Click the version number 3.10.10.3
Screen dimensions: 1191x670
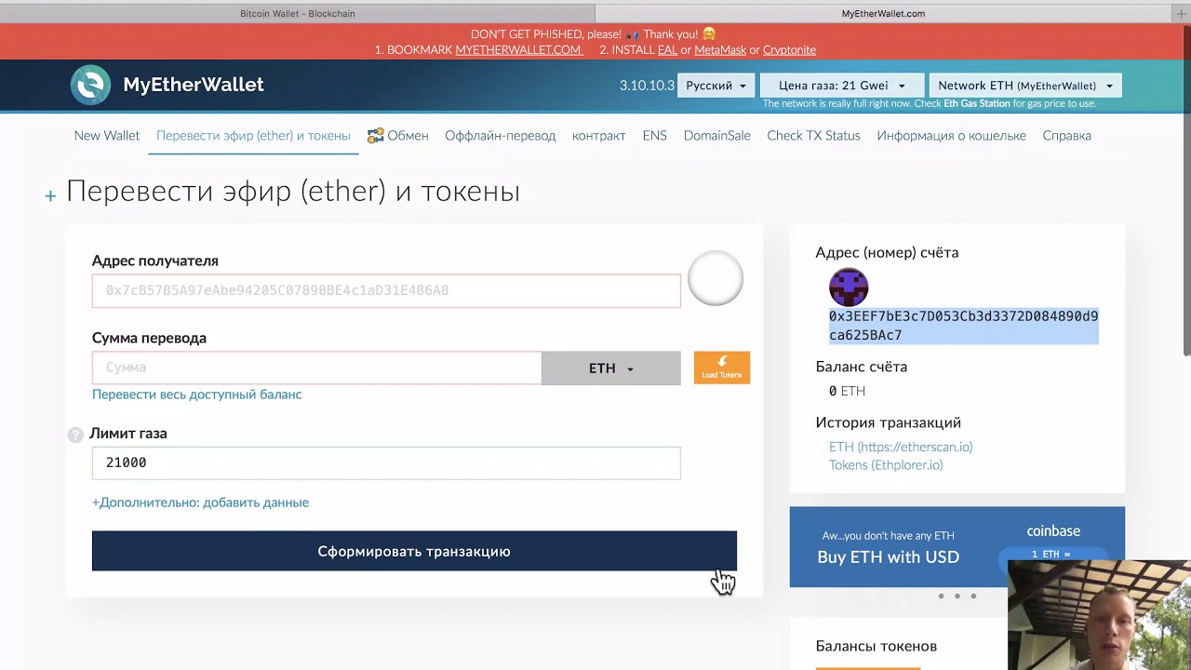(x=647, y=86)
